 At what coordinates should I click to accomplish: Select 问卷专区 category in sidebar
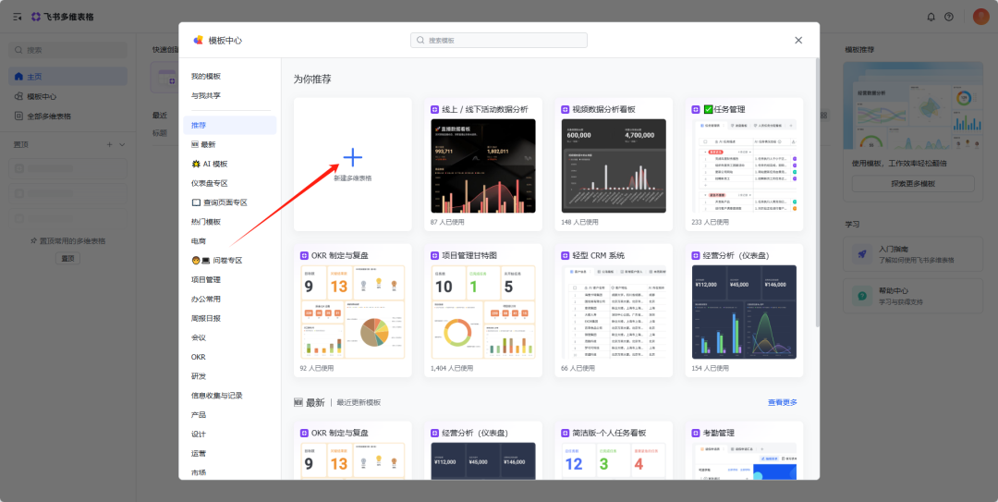click(x=216, y=260)
